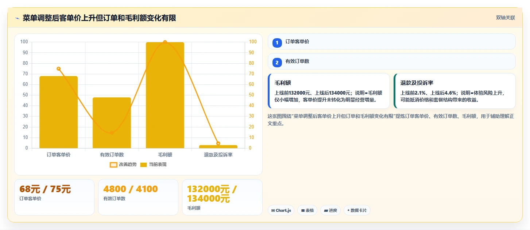Toggle the 改善趋势 legend entry

(123, 164)
